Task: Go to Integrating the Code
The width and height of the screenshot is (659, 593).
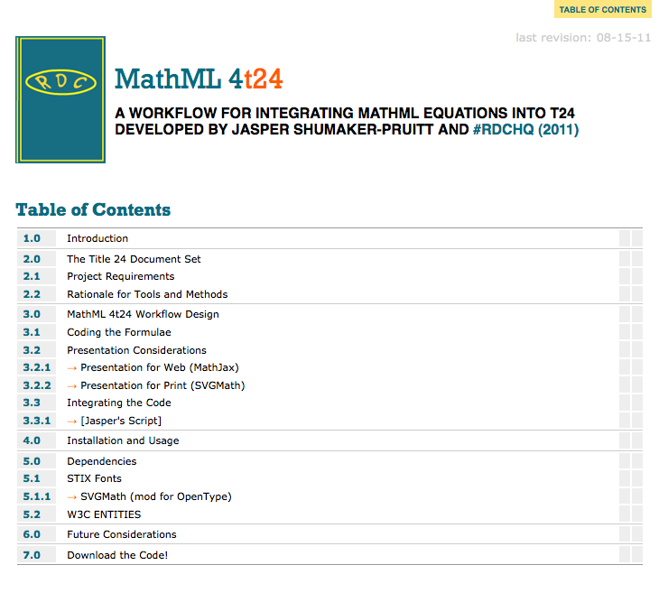Action: point(118,403)
